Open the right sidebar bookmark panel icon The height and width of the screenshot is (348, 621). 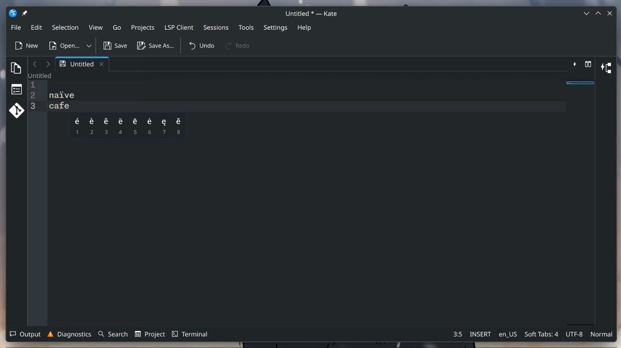pos(606,68)
